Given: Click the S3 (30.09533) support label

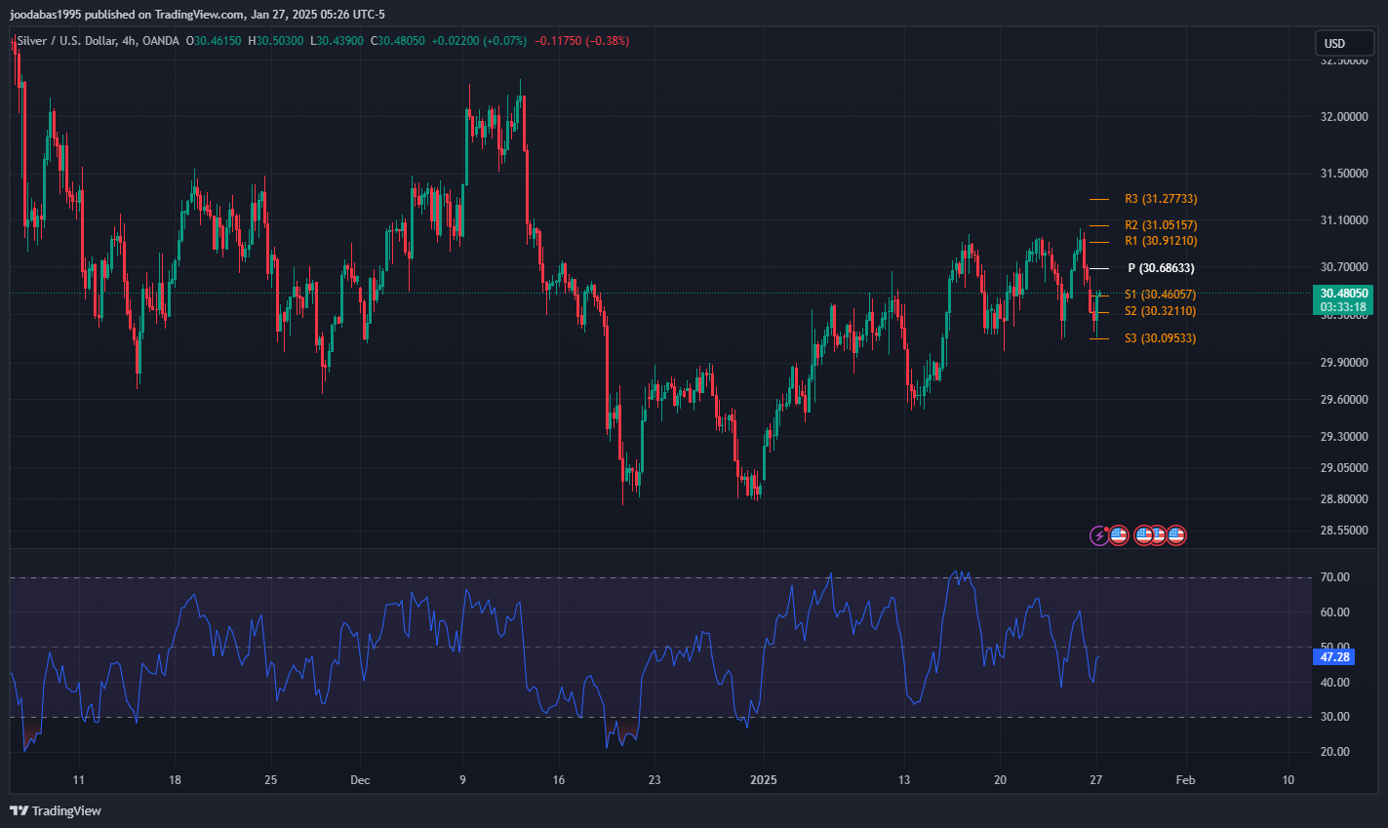Looking at the screenshot, I should tap(1161, 338).
